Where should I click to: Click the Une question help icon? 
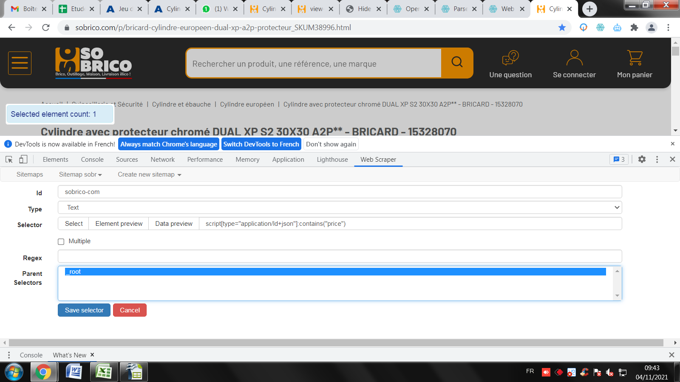(510, 58)
